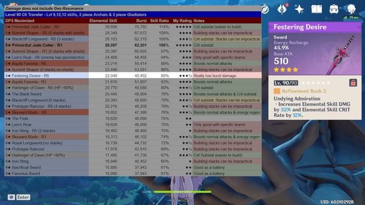Open the Adventurer Handbook book icon
Screen dimensions: 365x205
pyautogui.click(x=317, y=9)
